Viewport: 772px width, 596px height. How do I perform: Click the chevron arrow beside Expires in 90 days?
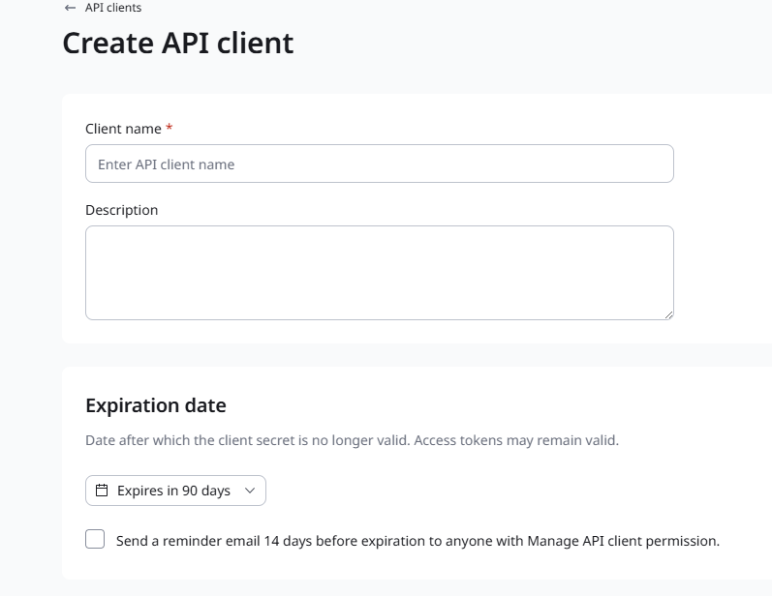coord(250,491)
